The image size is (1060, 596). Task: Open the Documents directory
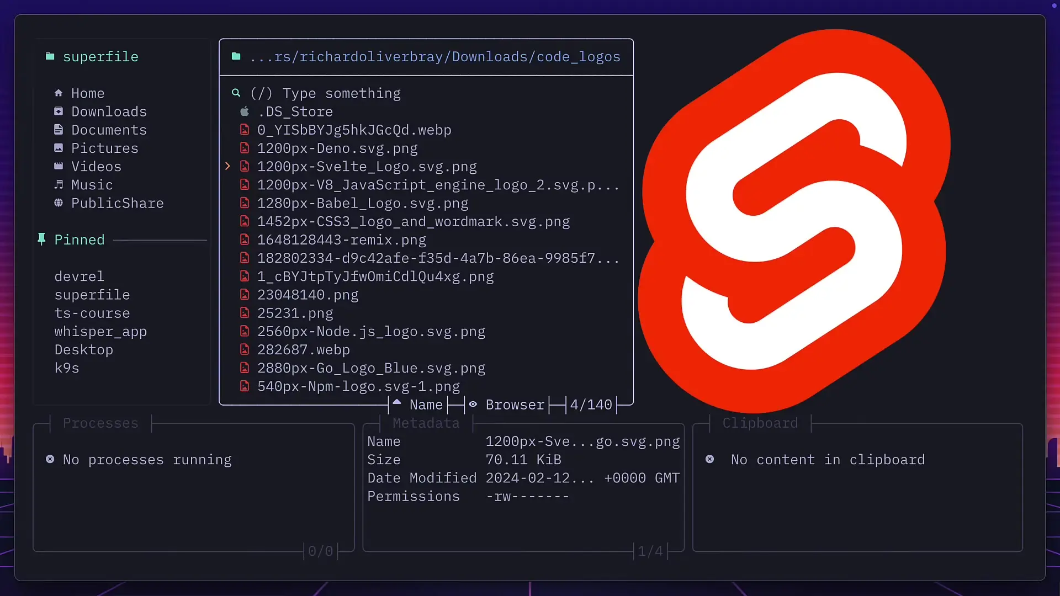click(109, 129)
